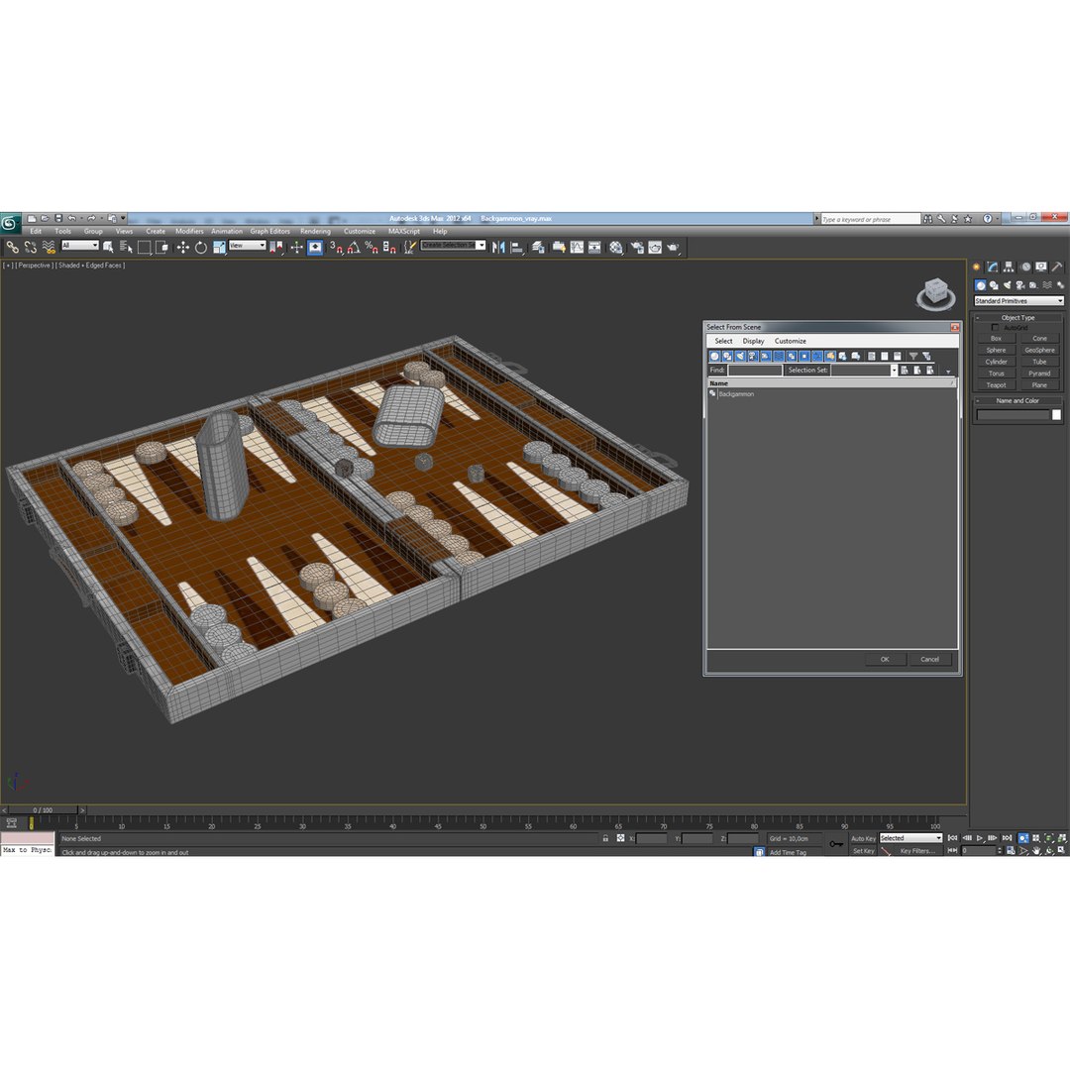Click the GeoSphere primitive button
The width and height of the screenshot is (1070, 1070).
coord(1039,350)
